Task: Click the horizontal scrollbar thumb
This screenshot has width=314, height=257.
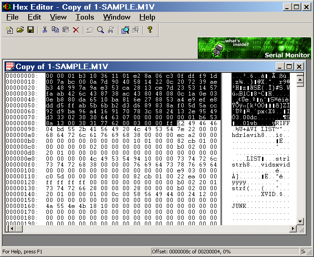Action: click(x=19, y=228)
